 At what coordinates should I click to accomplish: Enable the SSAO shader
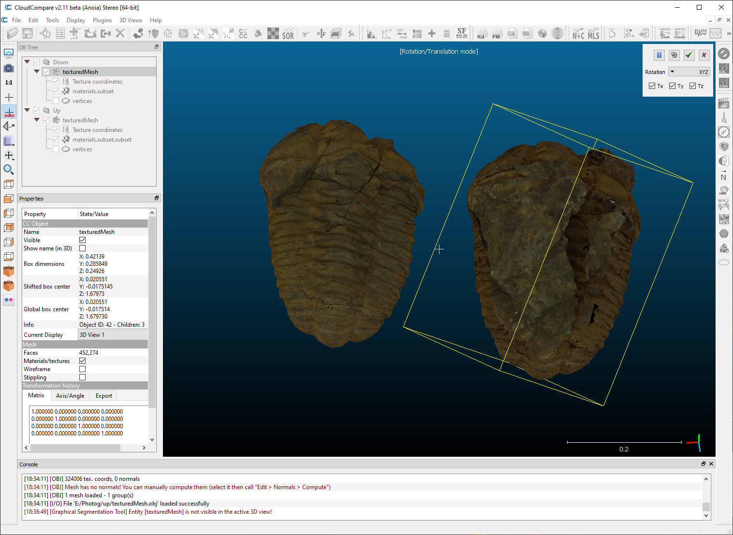724,83
